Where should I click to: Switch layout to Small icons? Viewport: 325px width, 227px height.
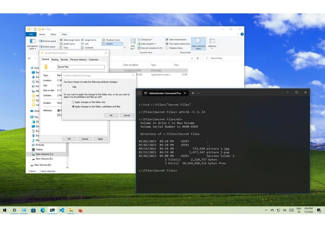coord(67,44)
